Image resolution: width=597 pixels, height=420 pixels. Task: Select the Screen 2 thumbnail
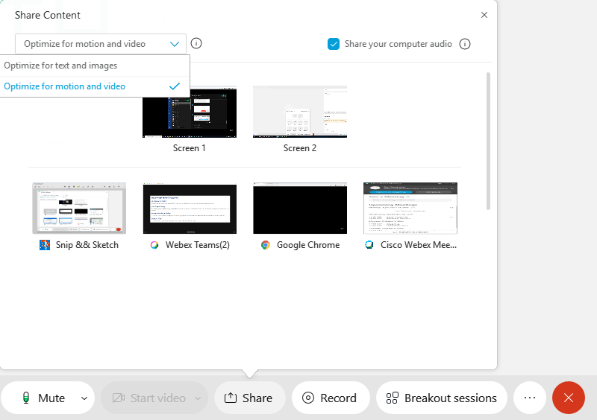(x=300, y=112)
